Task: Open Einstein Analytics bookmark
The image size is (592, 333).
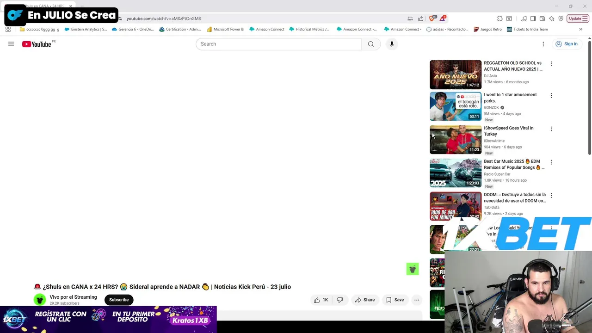Action: [x=86, y=29]
